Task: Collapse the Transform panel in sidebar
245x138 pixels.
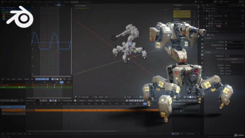Action: [173, 5]
